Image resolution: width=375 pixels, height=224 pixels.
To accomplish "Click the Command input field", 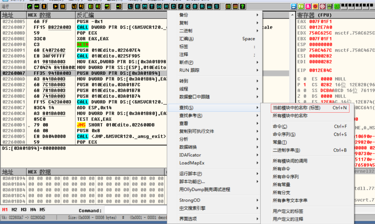I will click(x=134, y=211).
